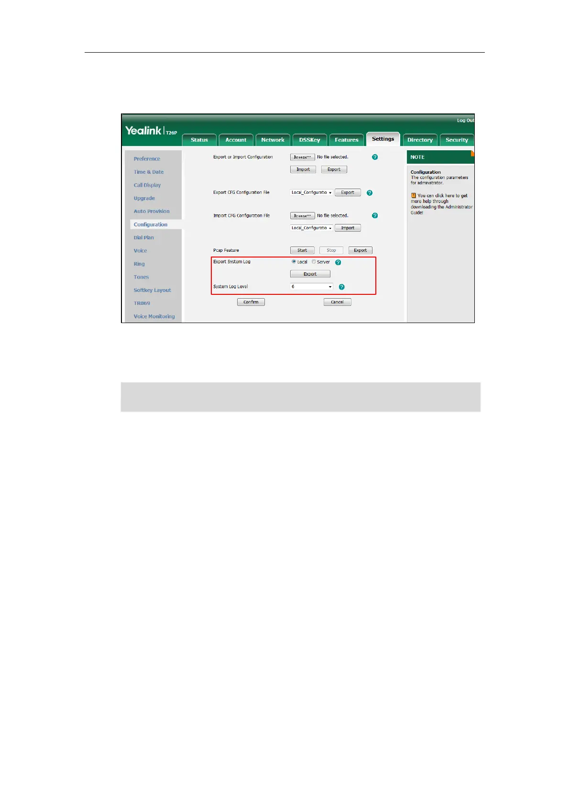Viewport: 569px width, 806px height.
Task: Open Export CFG Local_Configuration dropdown
Action: [311, 192]
